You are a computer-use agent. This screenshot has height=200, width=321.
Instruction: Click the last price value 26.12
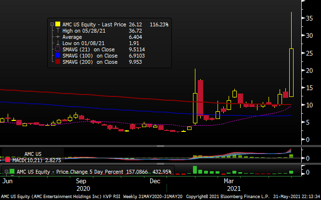pyautogui.click(x=135, y=24)
